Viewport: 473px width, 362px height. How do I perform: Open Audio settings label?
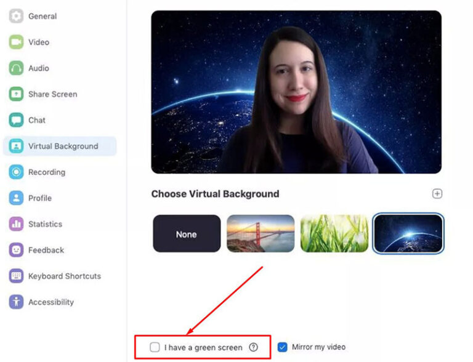pyautogui.click(x=39, y=68)
